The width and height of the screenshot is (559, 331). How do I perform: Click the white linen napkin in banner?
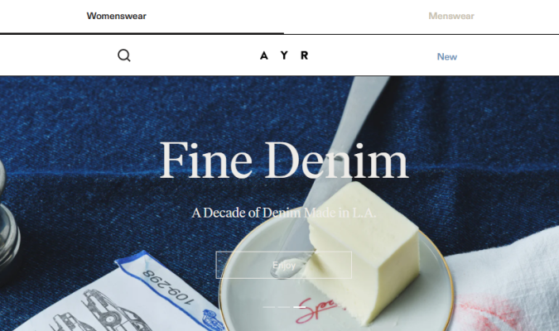point(506,285)
